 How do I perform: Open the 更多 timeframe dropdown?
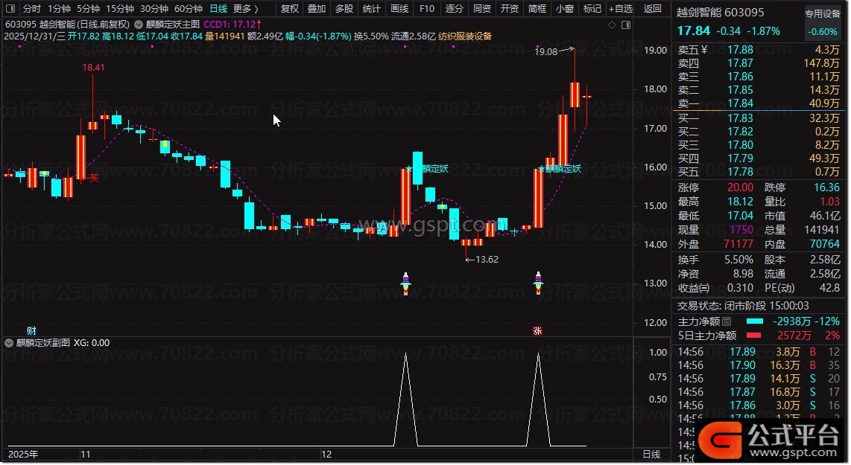(x=245, y=9)
